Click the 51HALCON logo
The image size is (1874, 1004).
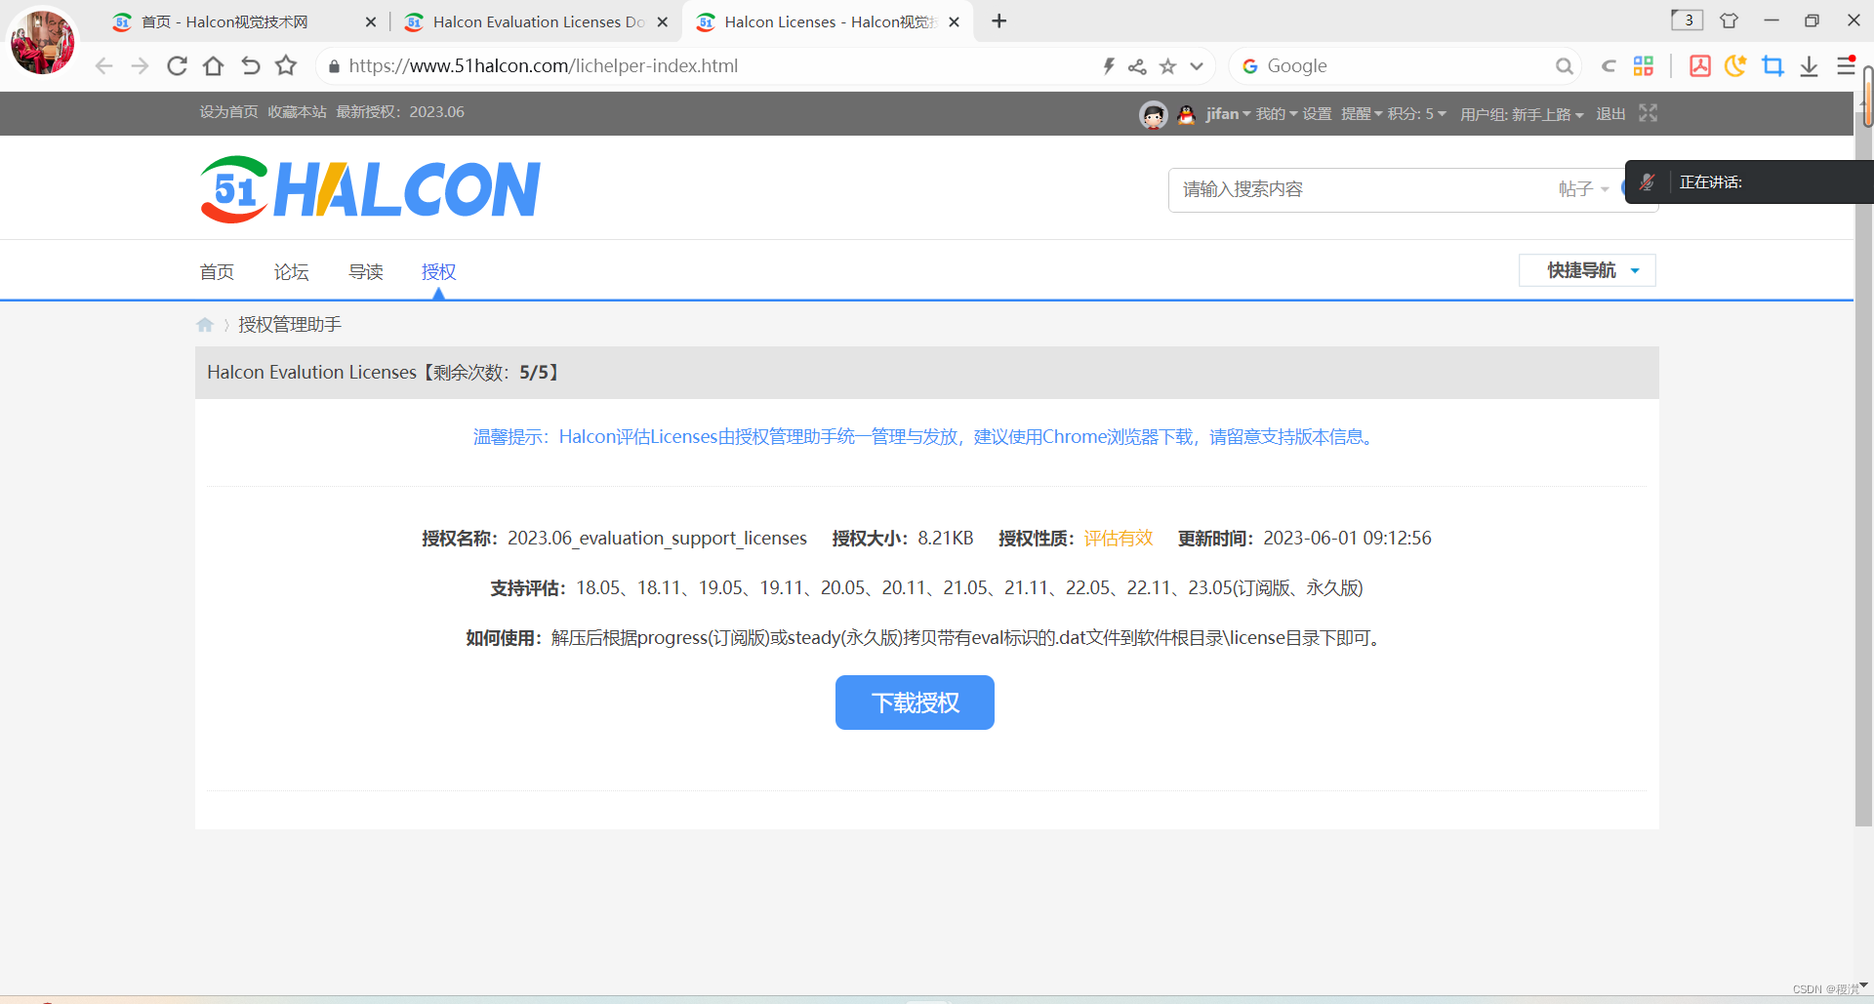pyautogui.click(x=370, y=189)
